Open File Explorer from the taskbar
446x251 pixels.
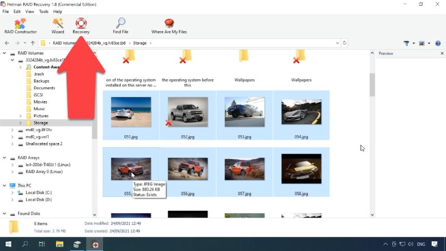click(59, 244)
